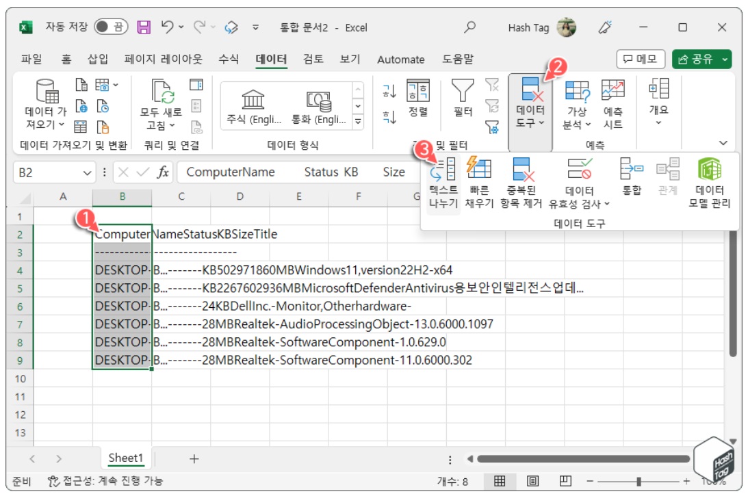Switch to Page Layout view in status bar
This screenshot has width=748, height=496.
[532, 481]
